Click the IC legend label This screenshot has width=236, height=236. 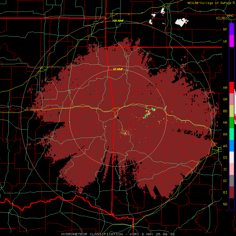tap(225, 169)
